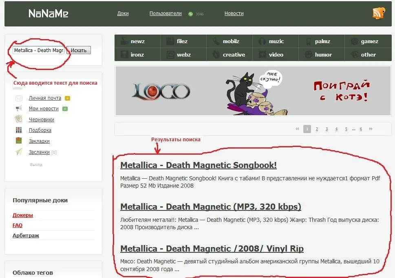This screenshot has width=395, height=278.
Task: Open the muzic category
Action: 276,41
